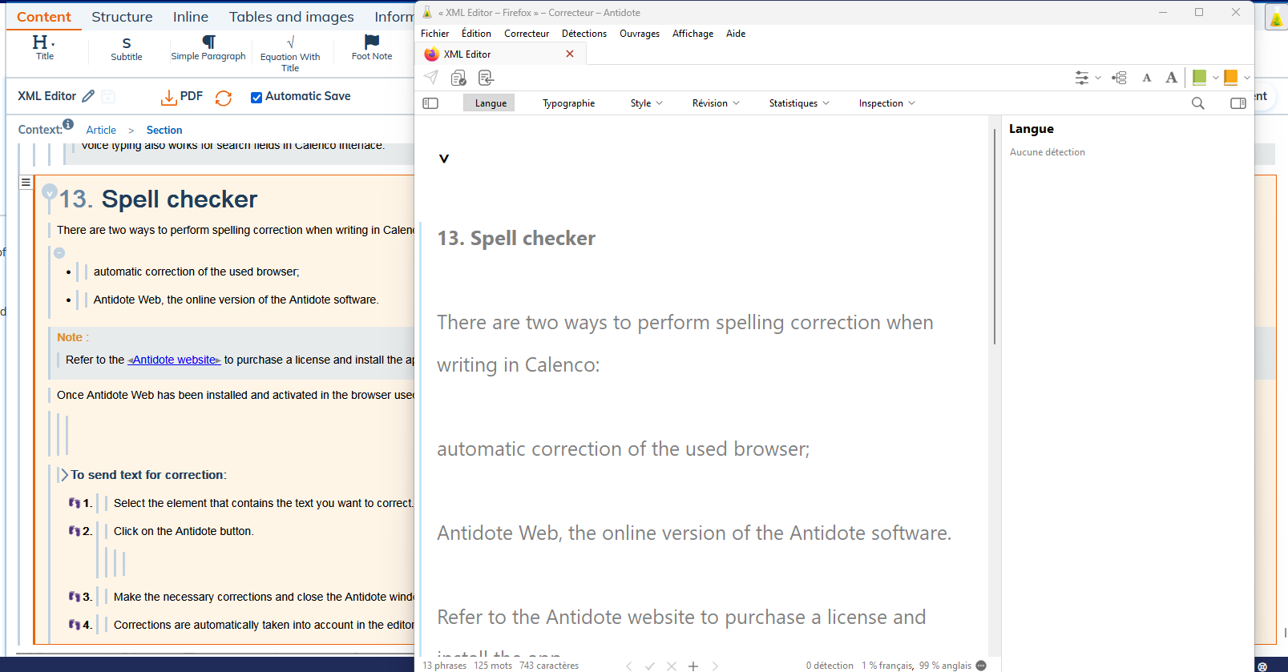Toggle the Automatic Save checkbox
The image size is (1288, 672).
coord(256,97)
